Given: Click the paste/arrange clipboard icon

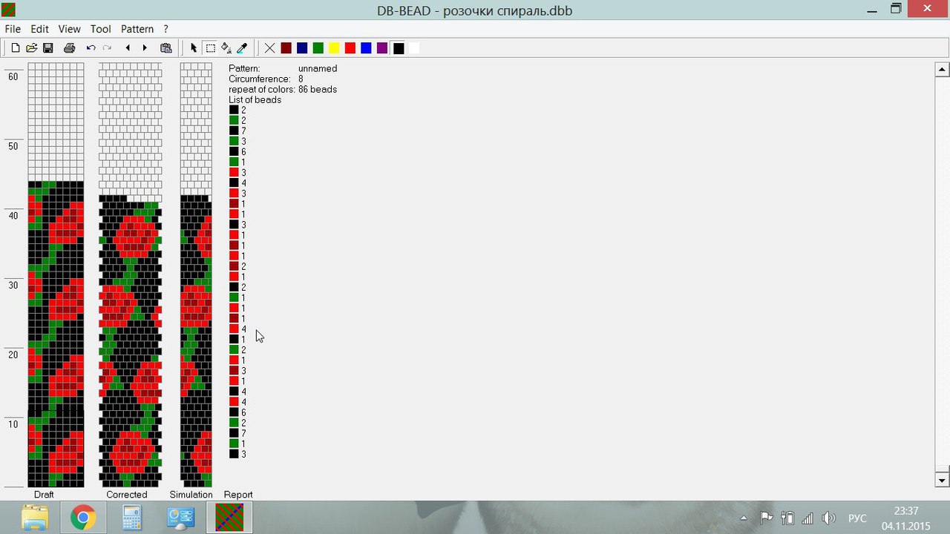Looking at the screenshot, I should 166,48.
